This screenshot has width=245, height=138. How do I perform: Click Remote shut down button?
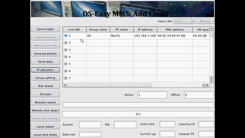coord(45,110)
